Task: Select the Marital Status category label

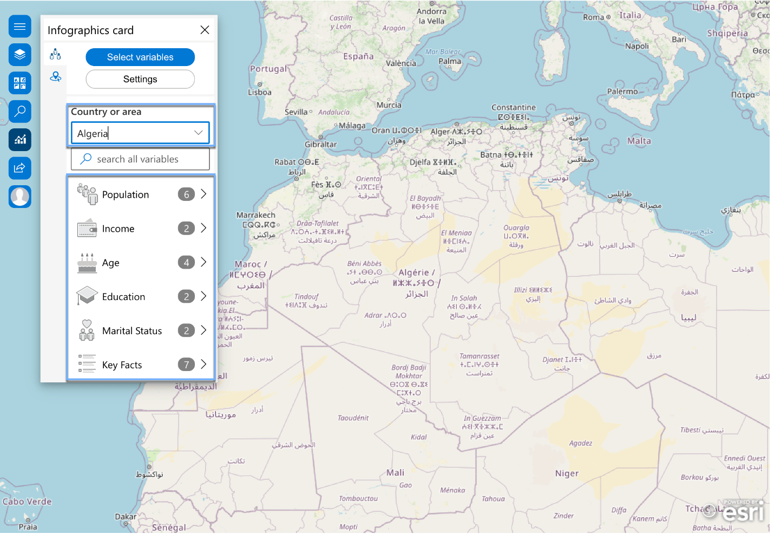Action: click(x=132, y=331)
